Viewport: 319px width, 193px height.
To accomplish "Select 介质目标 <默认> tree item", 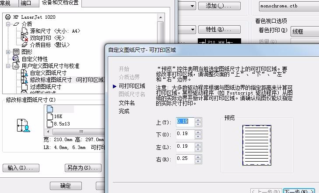I will (50, 45).
